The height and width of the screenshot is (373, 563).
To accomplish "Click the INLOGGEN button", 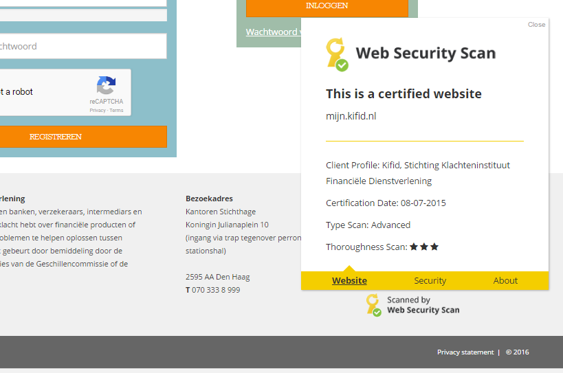I will coord(327,7).
